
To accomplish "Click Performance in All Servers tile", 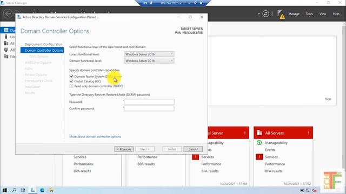I will point(275,164).
